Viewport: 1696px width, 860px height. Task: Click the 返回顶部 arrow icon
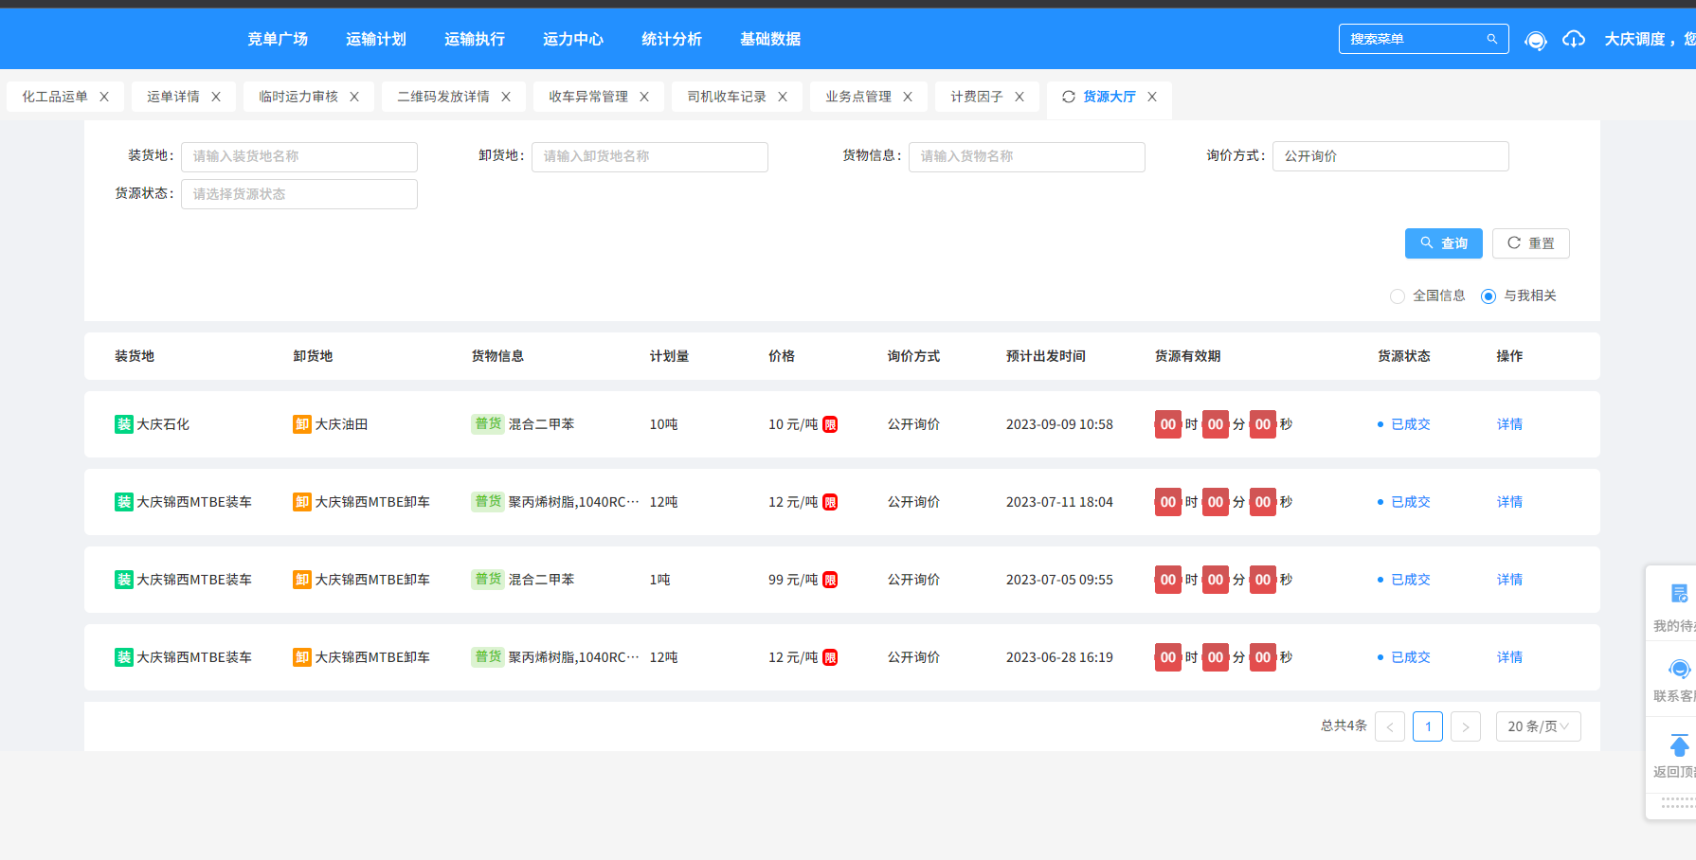click(x=1678, y=745)
